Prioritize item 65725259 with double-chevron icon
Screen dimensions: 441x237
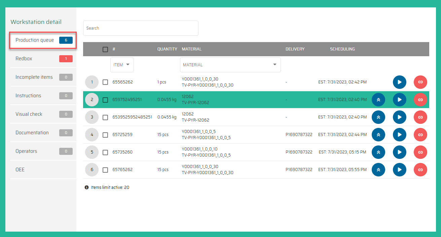pos(378,135)
